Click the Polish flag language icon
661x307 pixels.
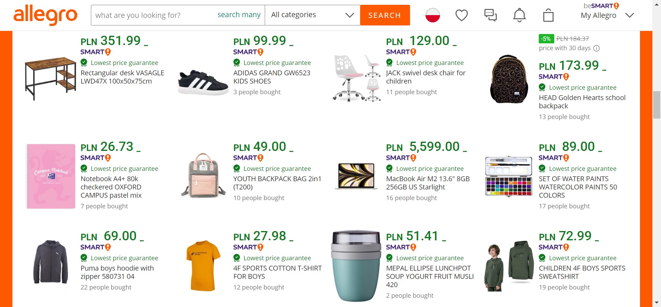pyautogui.click(x=432, y=15)
